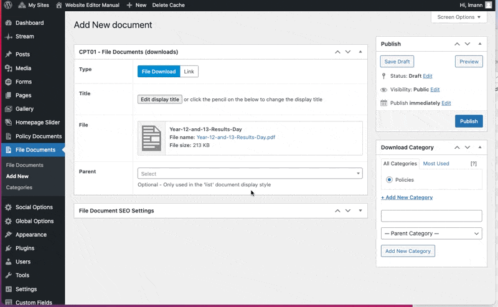Expand the Screen Options panel
The image size is (498, 307).
pos(459,17)
